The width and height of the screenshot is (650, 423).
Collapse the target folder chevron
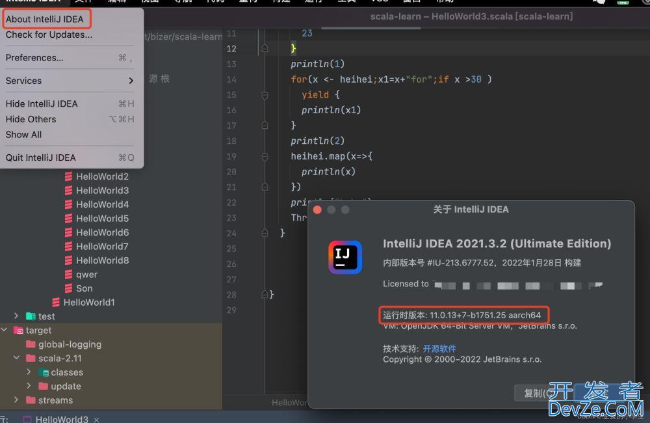pos(4,330)
